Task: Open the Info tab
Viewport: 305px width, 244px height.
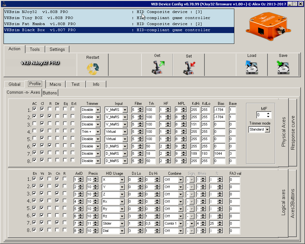Action: pos(96,84)
